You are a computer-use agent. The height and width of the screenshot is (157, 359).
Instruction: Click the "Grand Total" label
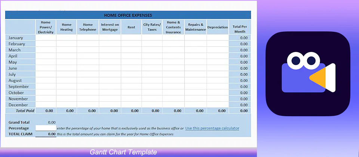point(19,123)
